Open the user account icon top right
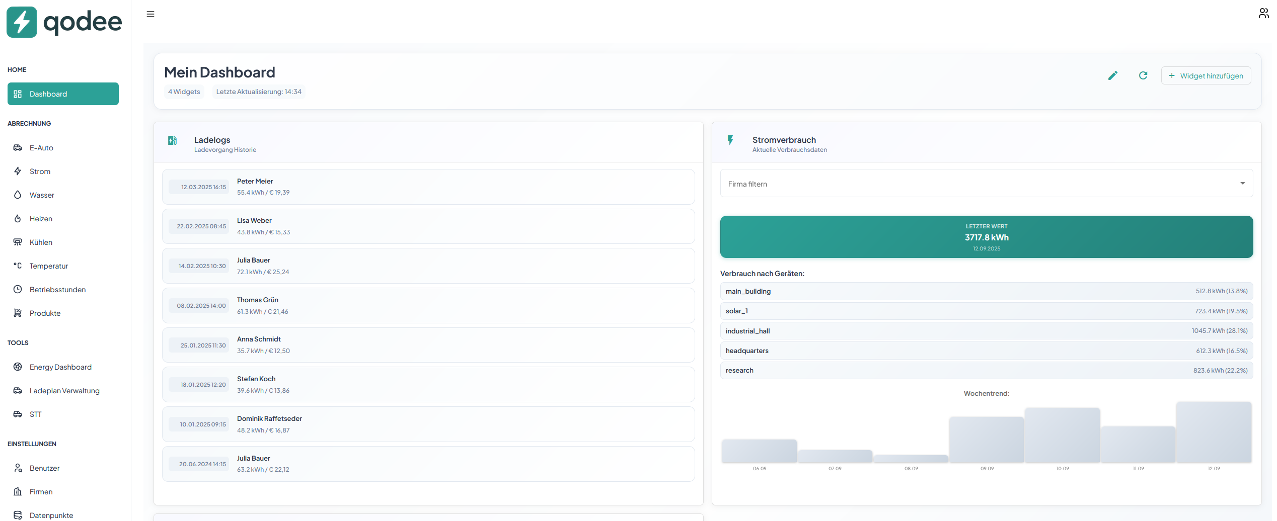 [1263, 14]
